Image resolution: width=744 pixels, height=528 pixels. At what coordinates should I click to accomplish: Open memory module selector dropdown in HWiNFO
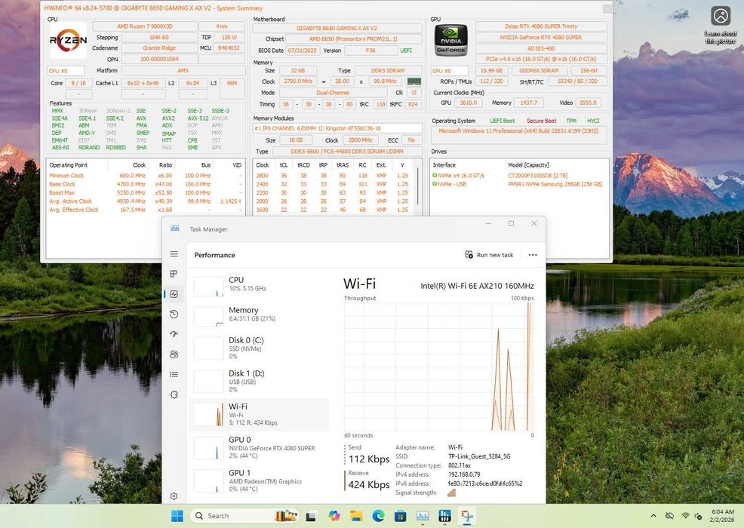pyautogui.click(x=337, y=128)
